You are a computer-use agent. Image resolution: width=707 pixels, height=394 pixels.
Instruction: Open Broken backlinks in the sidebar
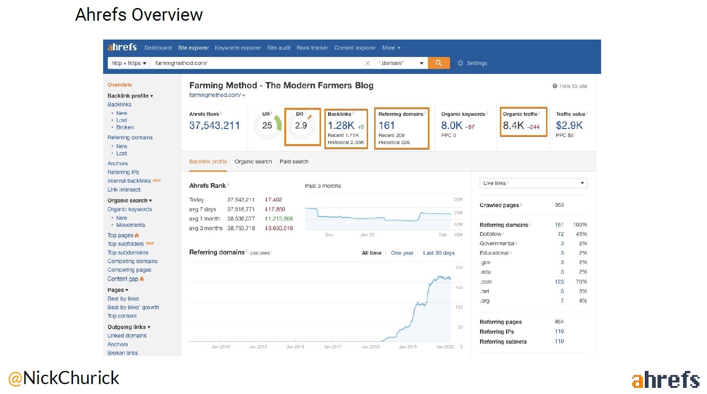coord(125,128)
